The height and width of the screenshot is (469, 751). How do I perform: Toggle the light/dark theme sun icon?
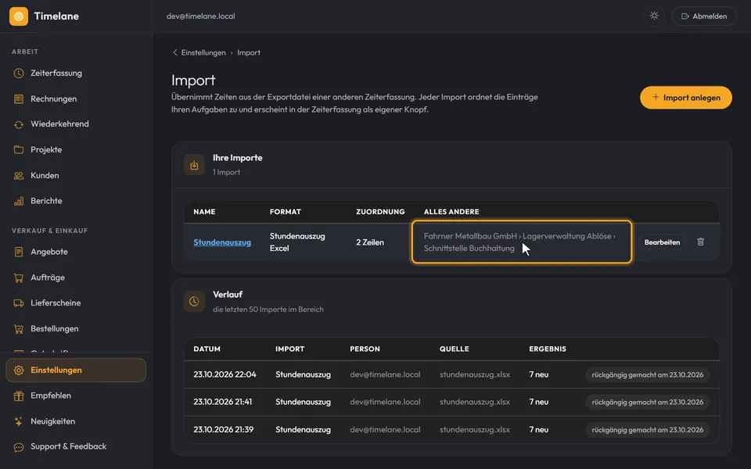[x=654, y=16]
